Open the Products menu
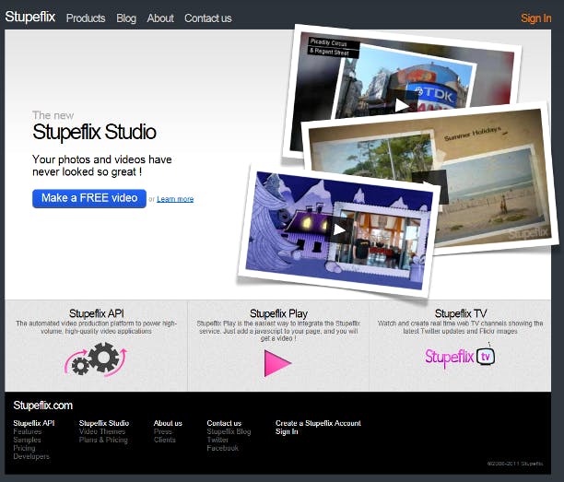The height and width of the screenshot is (482, 564). coord(86,18)
